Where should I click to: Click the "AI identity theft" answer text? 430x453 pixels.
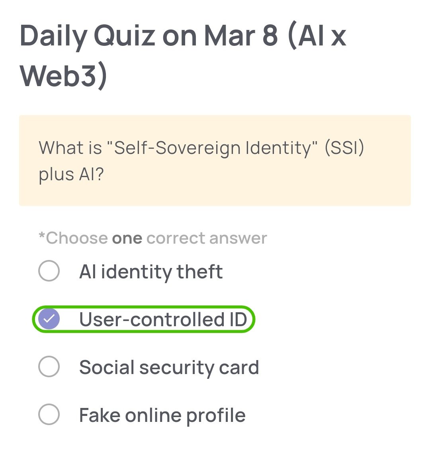[x=151, y=272]
